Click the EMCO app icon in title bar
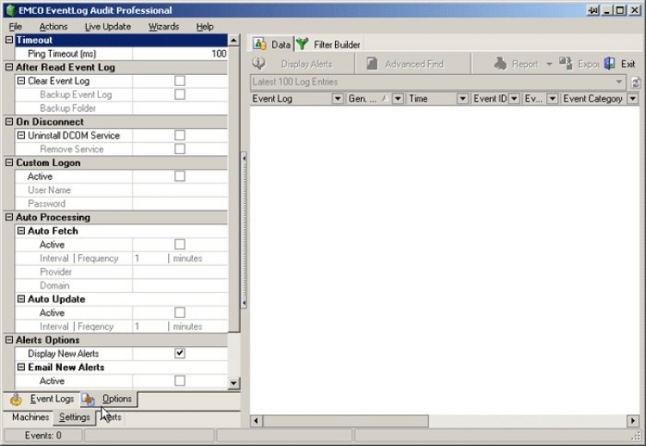 click(10, 9)
